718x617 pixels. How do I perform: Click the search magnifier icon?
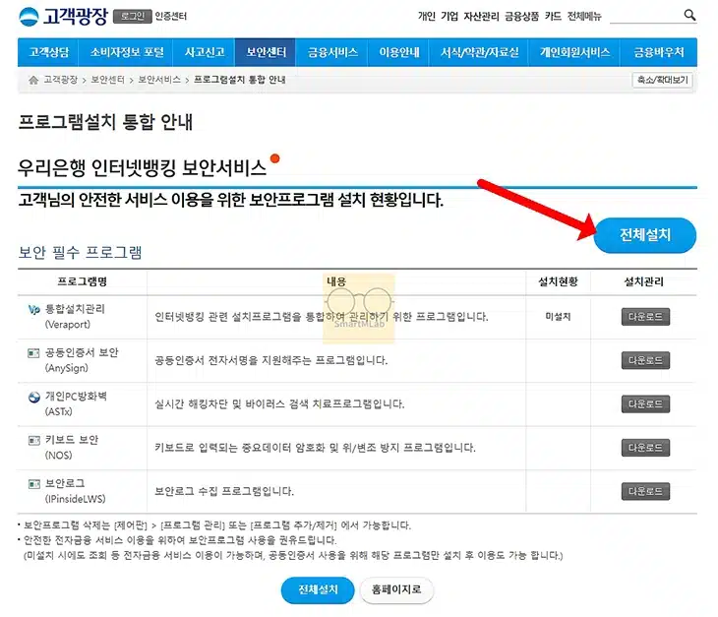pos(689,15)
